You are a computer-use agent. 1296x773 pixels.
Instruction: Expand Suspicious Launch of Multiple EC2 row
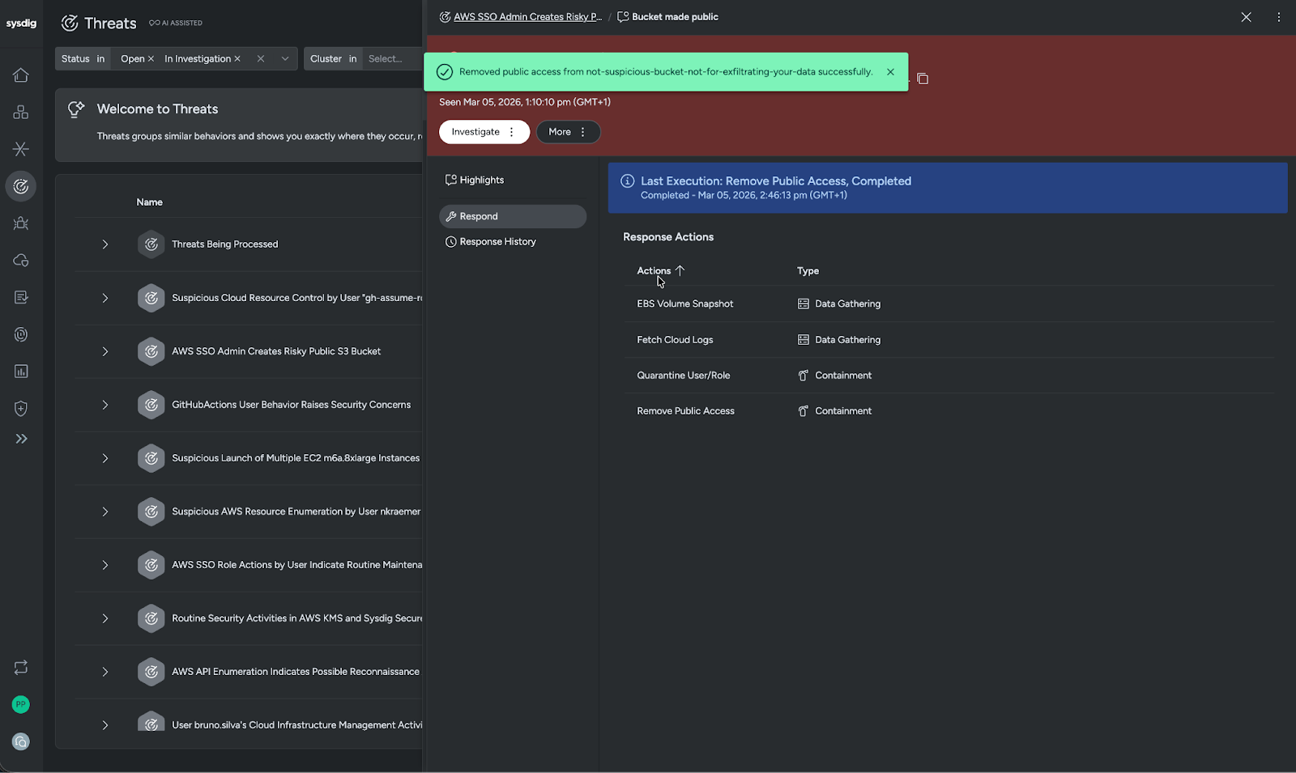(x=105, y=458)
